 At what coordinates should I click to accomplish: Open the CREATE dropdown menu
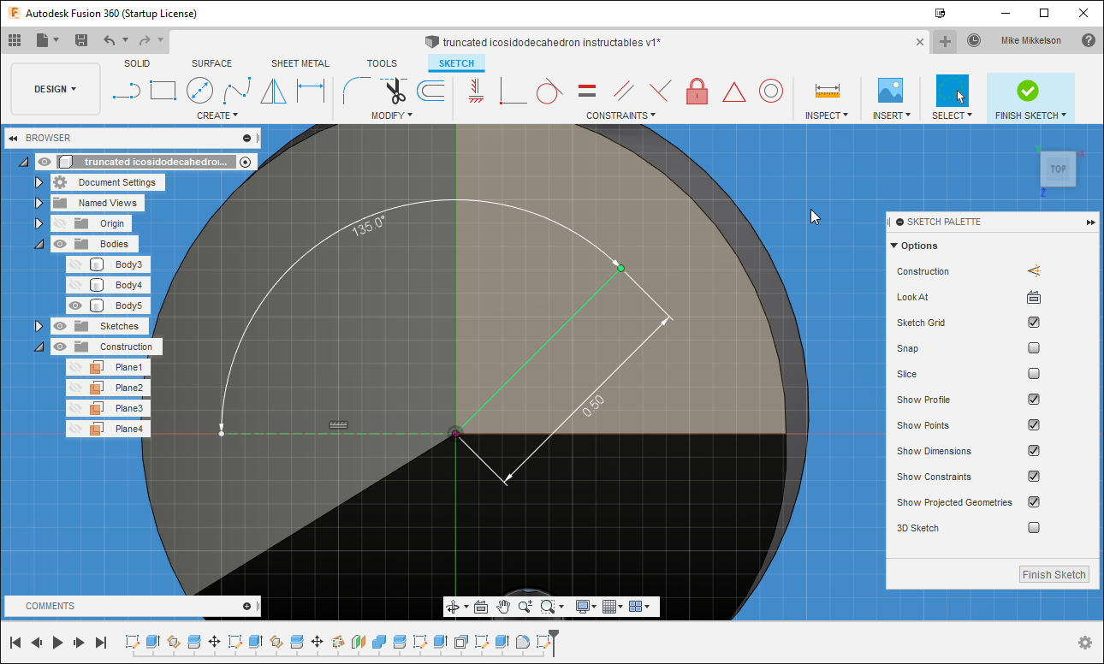(217, 115)
